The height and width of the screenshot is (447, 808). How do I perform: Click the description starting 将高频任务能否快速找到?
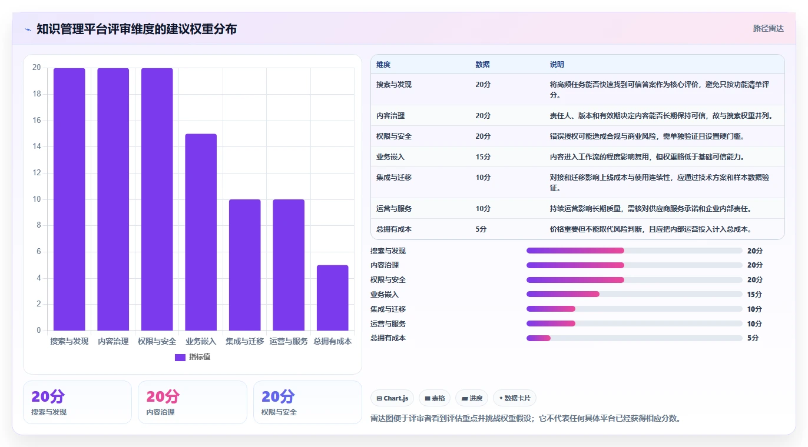pos(660,89)
